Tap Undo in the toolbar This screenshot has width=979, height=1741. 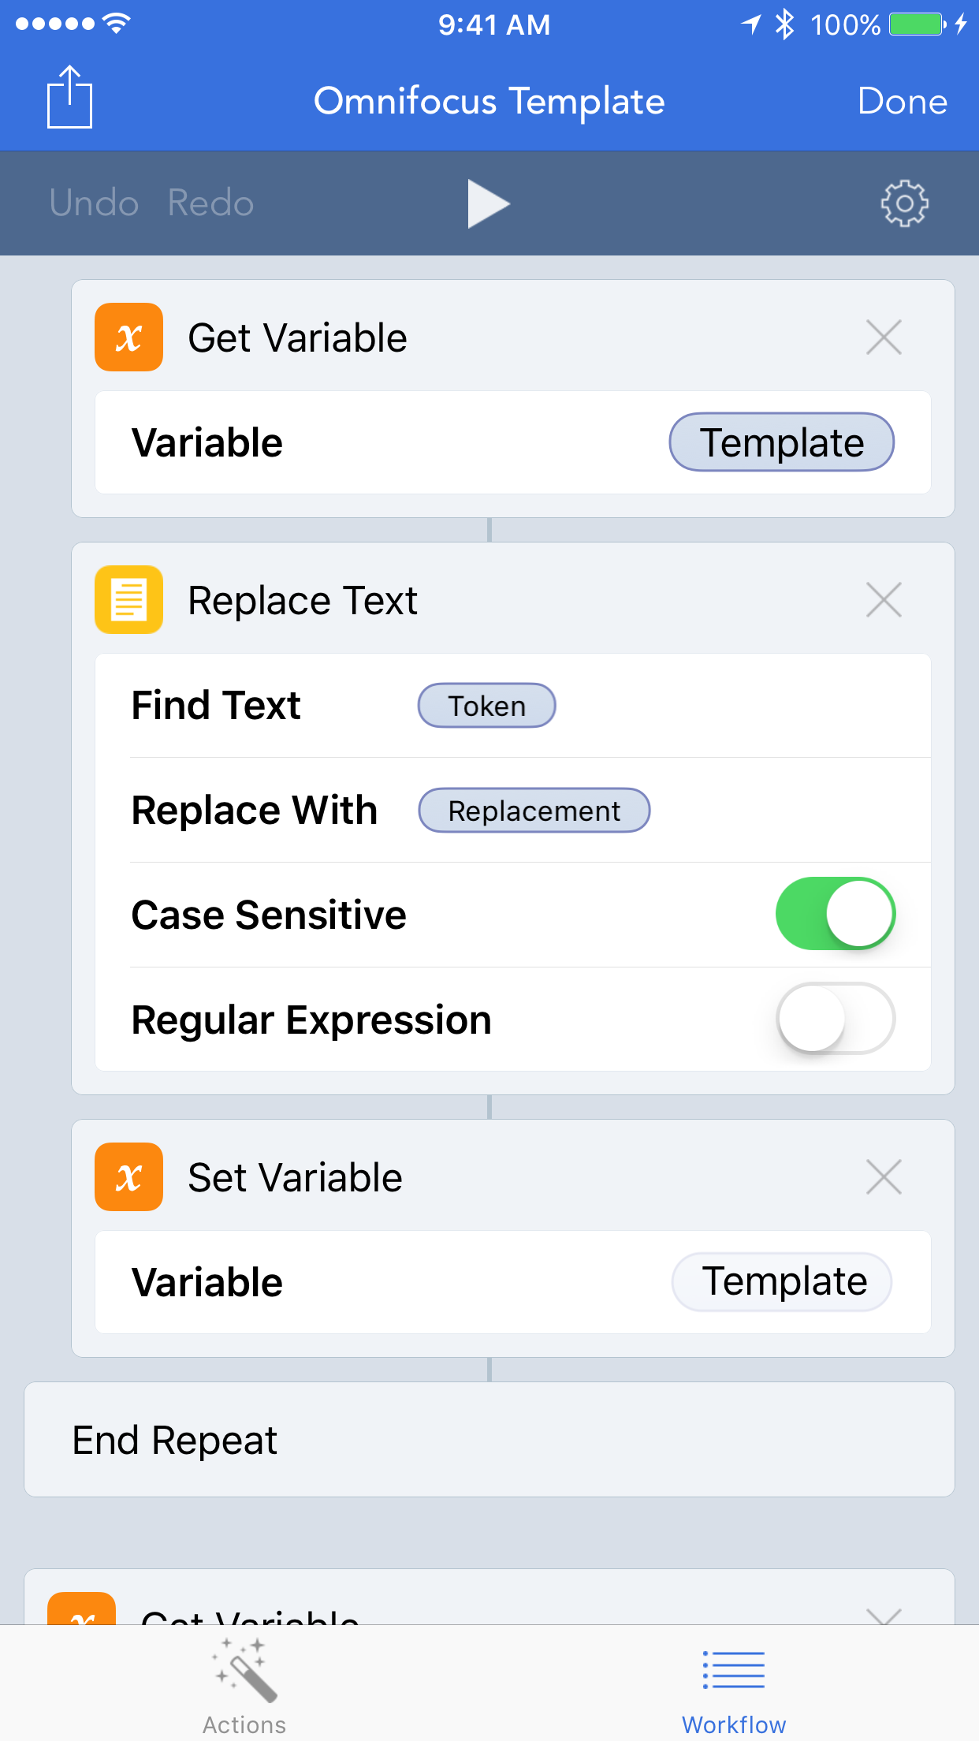click(x=93, y=203)
